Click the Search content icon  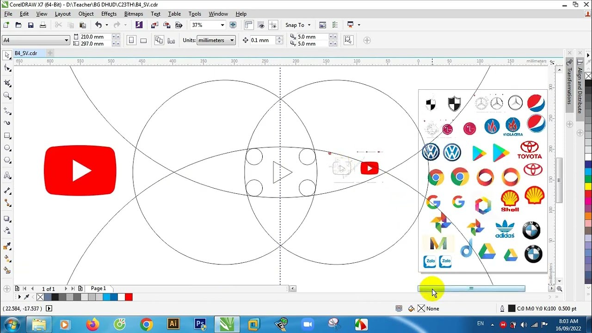(x=139, y=25)
